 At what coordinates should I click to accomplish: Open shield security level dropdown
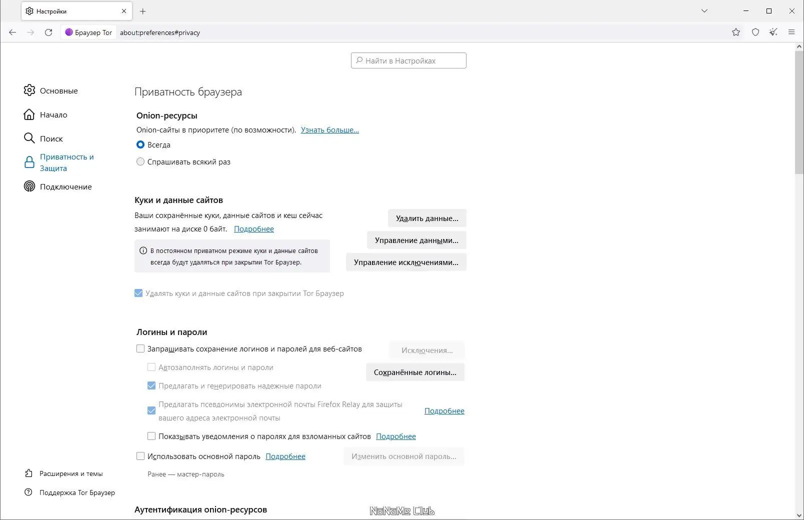pyautogui.click(x=755, y=32)
